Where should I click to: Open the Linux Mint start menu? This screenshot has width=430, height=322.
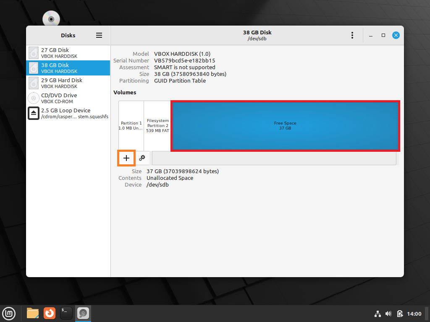[9, 314]
